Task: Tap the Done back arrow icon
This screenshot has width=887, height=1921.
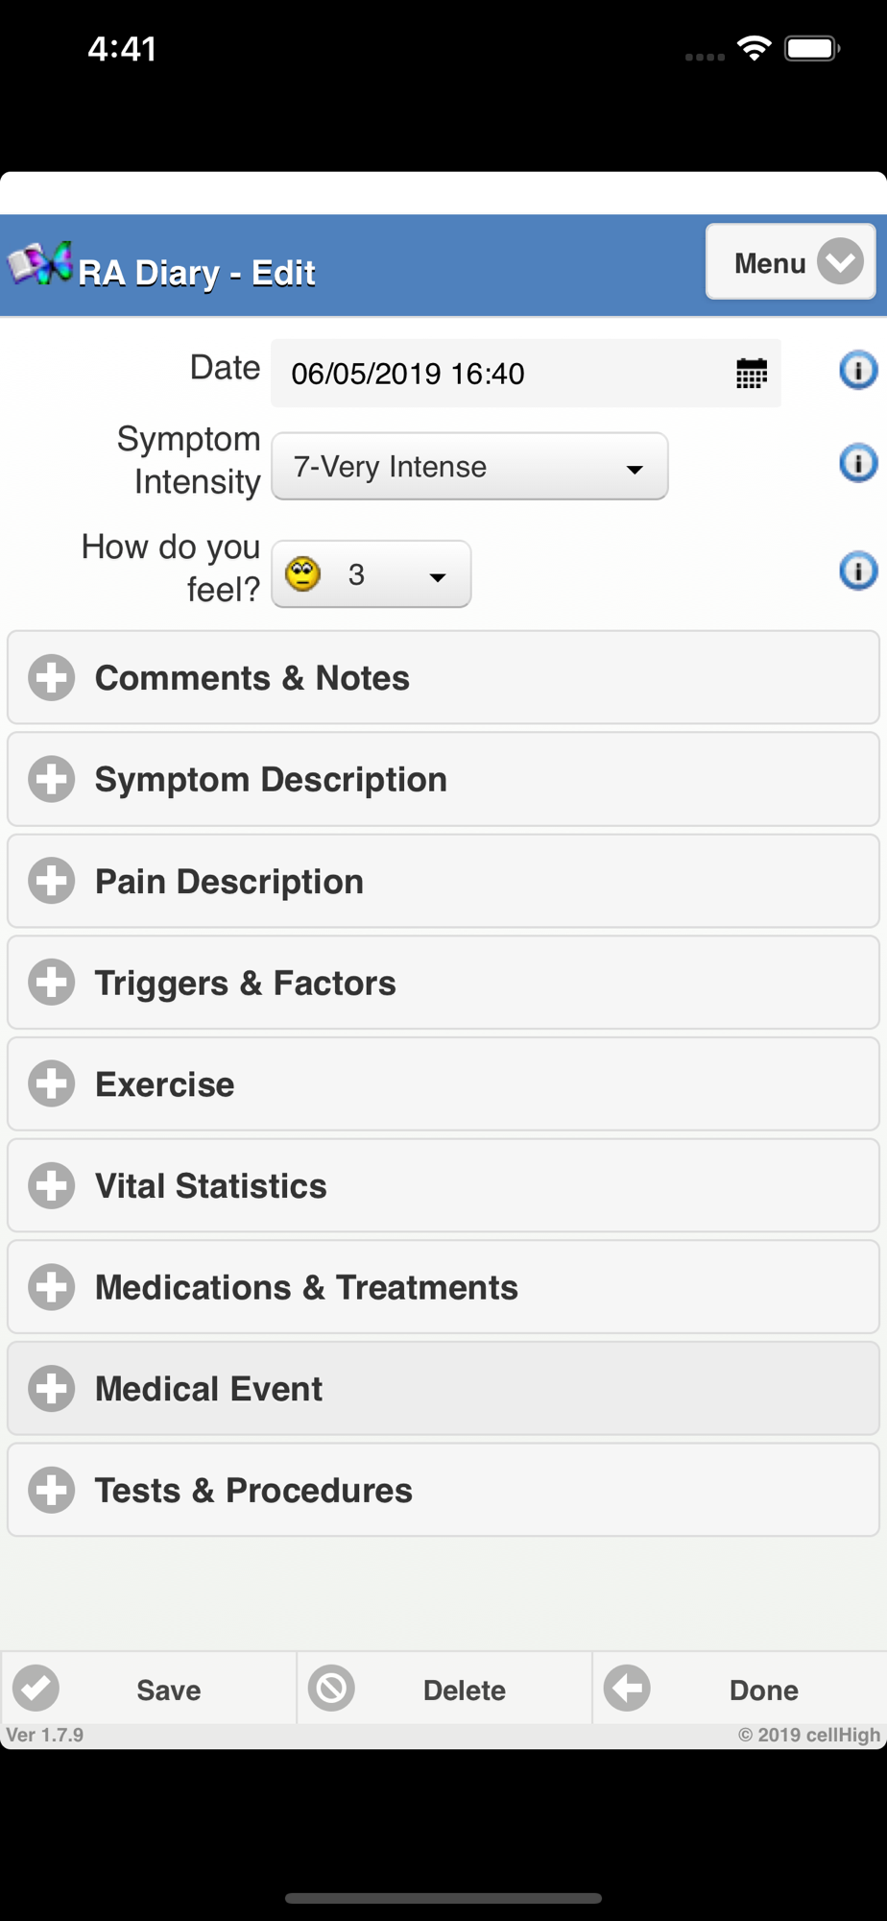Action: tap(627, 1688)
